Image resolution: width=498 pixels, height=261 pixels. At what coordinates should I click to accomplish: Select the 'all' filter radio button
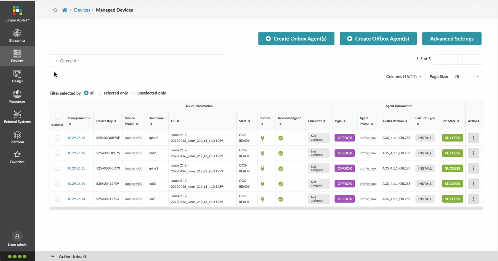(x=86, y=93)
